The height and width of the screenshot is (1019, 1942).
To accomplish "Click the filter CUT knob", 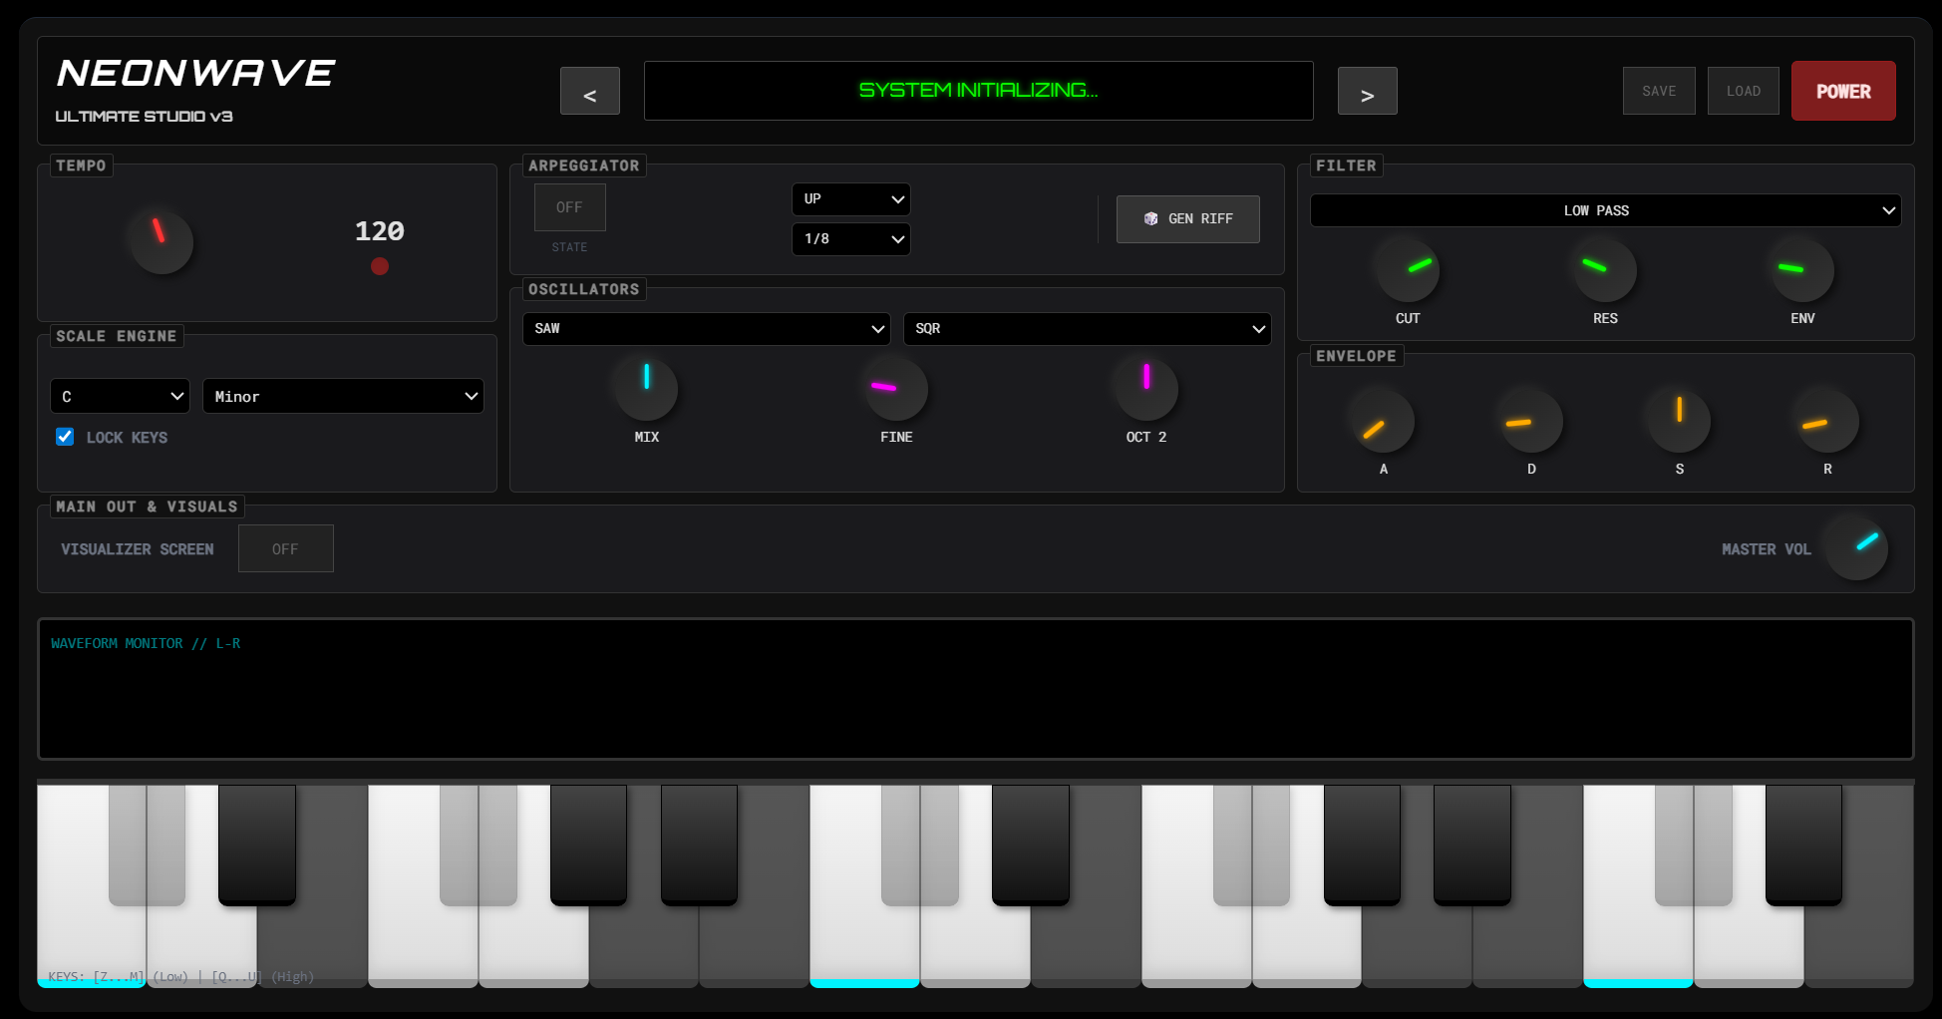I will click(x=1407, y=271).
